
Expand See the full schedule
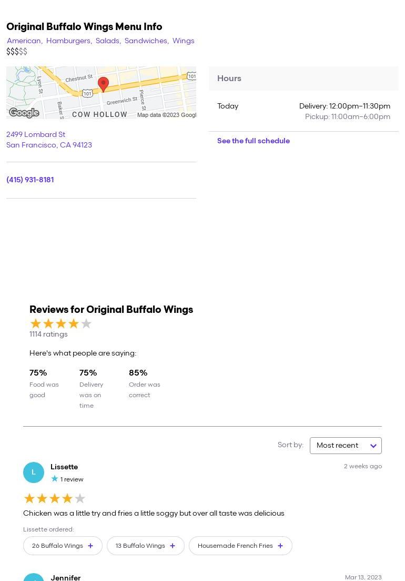point(254,141)
